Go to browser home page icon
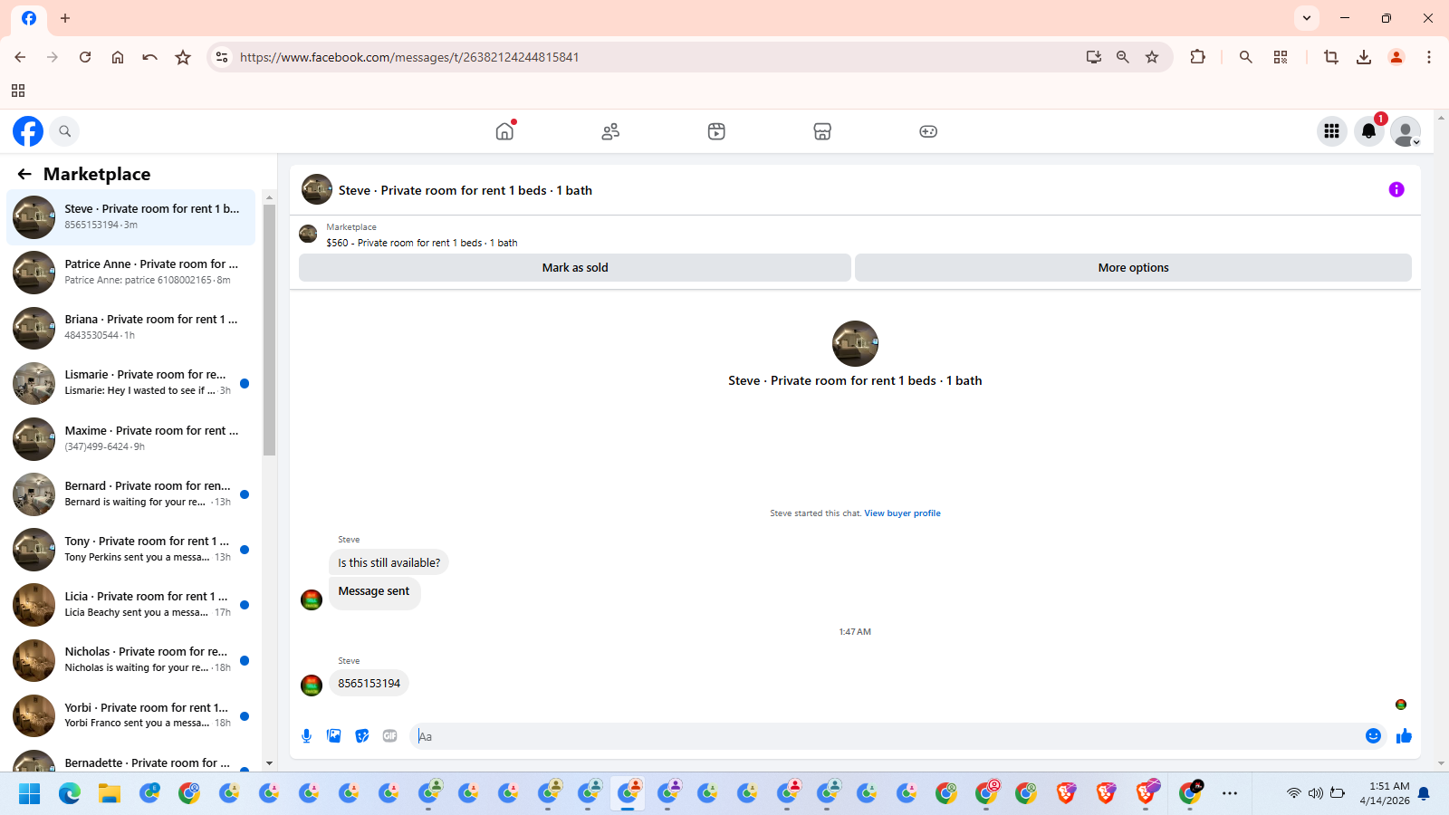This screenshot has height=815, width=1449. [118, 57]
